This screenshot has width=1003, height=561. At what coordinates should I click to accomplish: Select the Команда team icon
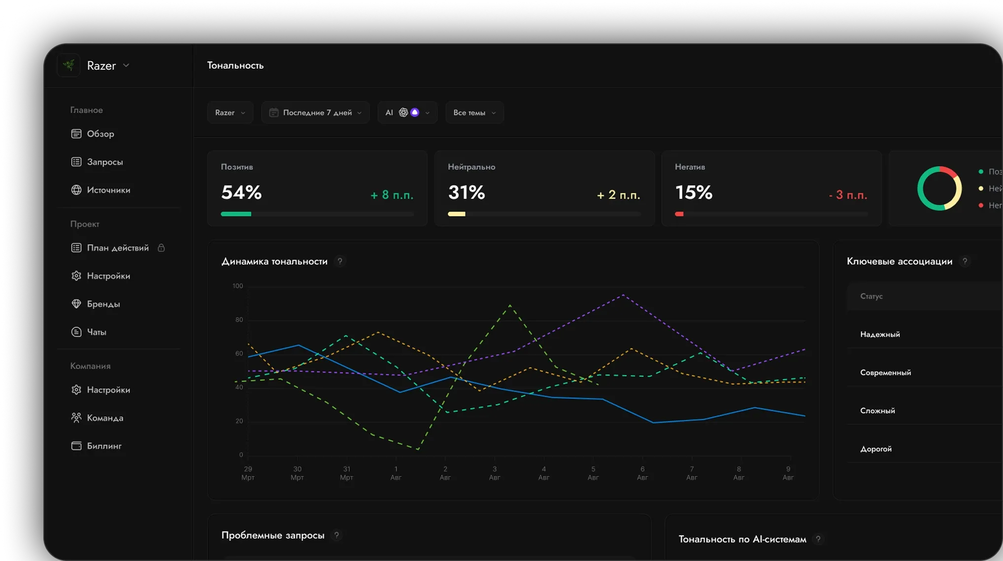pos(76,418)
